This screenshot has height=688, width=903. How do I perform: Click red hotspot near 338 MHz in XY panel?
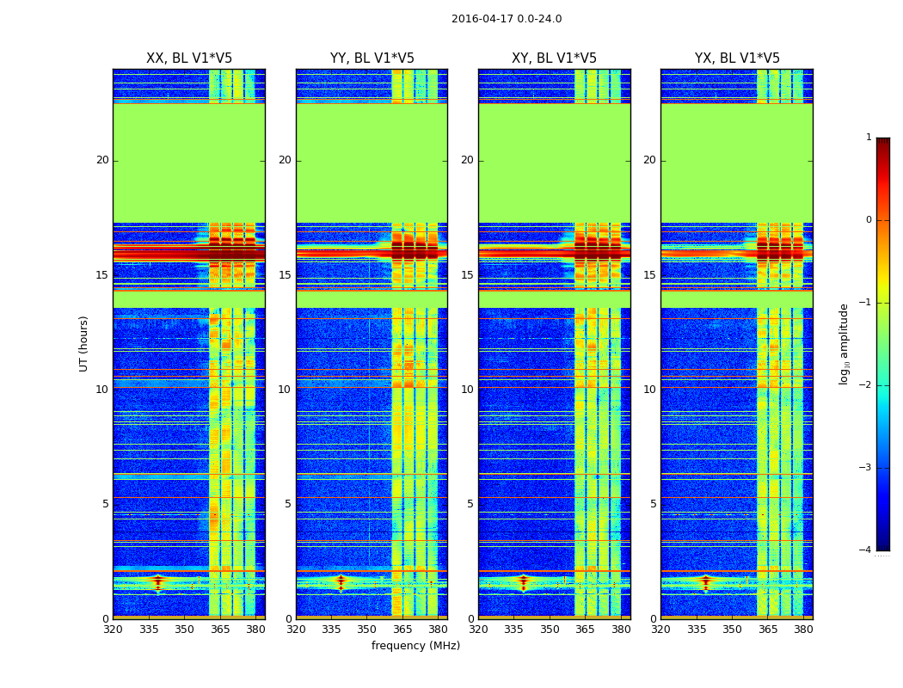point(523,580)
